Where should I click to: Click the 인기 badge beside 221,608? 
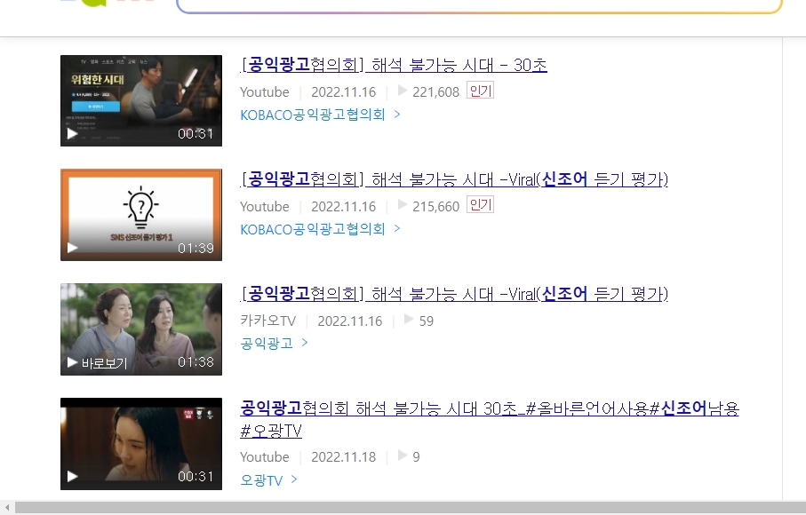(480, 91)
